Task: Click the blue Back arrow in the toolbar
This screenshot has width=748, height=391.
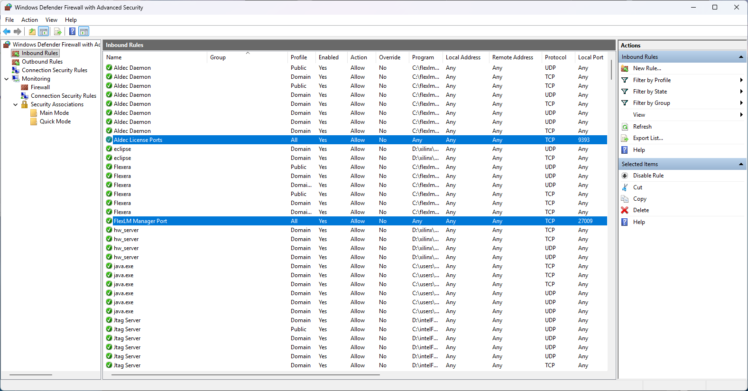Action: coord(7,32)
